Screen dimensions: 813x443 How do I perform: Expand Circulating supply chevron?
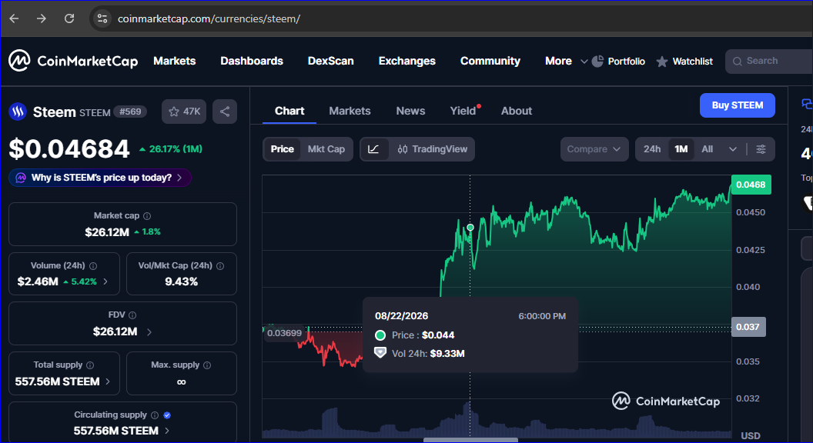[167, 431]
